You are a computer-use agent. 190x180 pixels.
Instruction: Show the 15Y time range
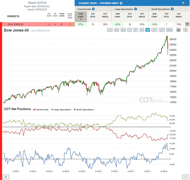162,30
